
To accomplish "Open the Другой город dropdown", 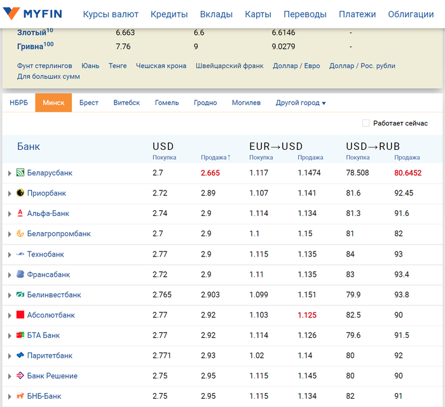I will click(300, 103).
